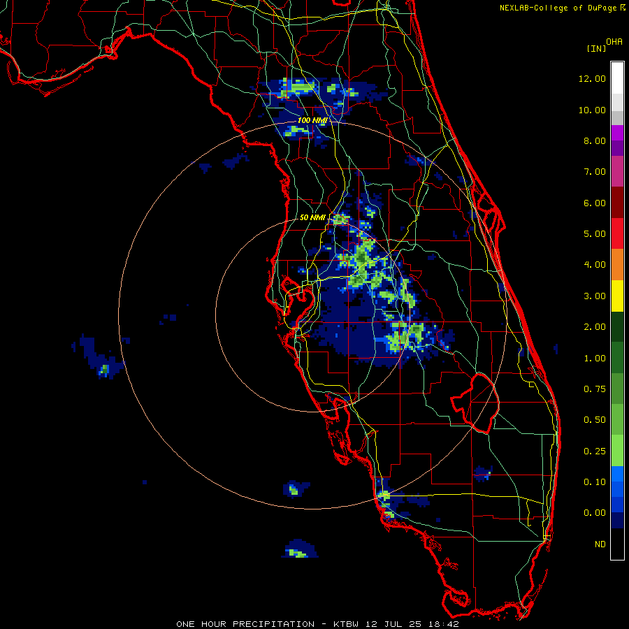Click the 12 JUL 25 date text
Viewport: 629px width, 629px height.
point(393,624)
